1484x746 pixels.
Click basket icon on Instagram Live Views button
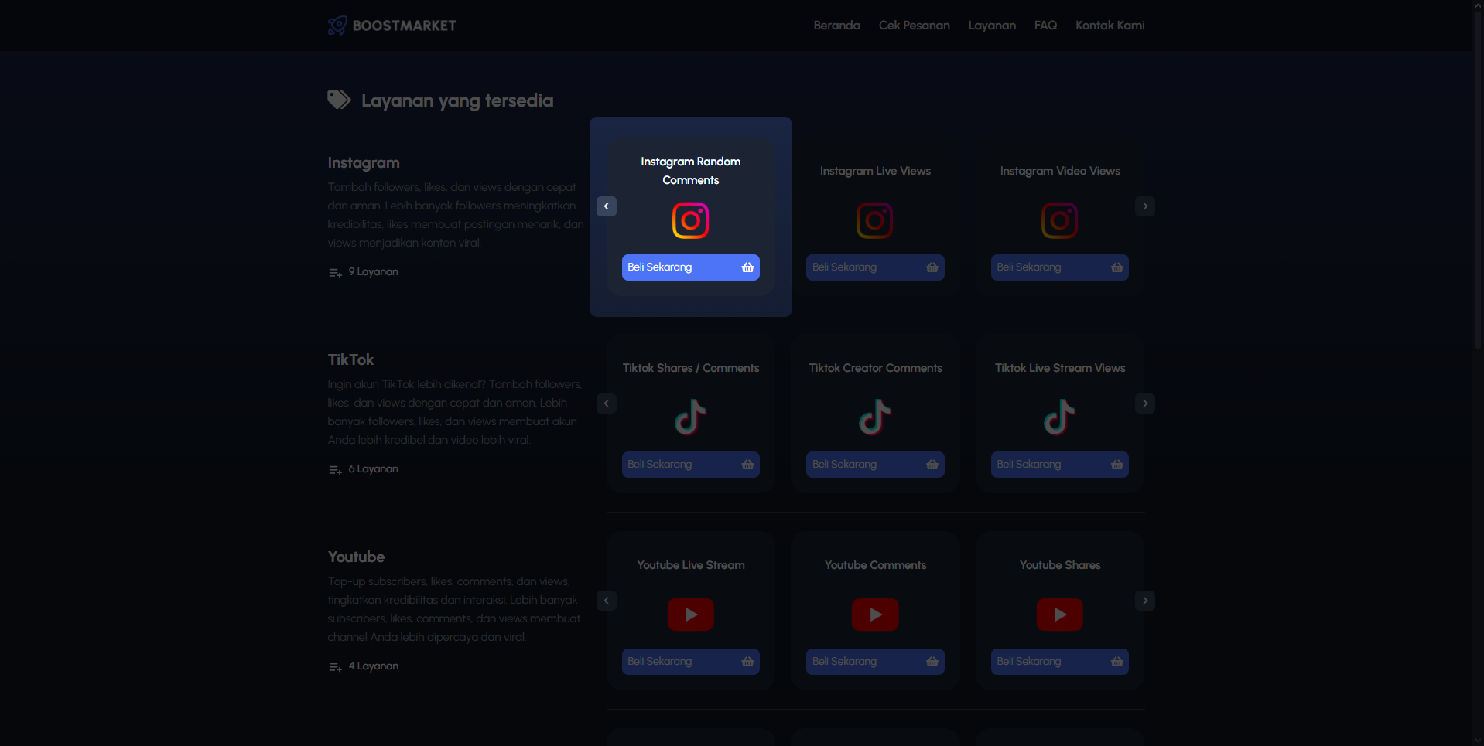pos(932,267)
